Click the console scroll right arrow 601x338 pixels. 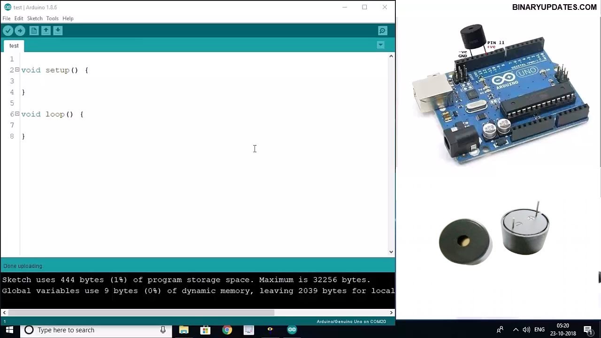[391, 313]
